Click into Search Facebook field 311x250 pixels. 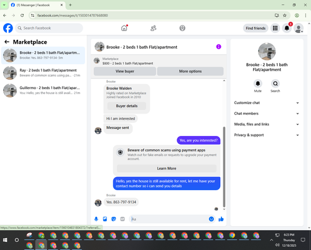coord(49,28)
